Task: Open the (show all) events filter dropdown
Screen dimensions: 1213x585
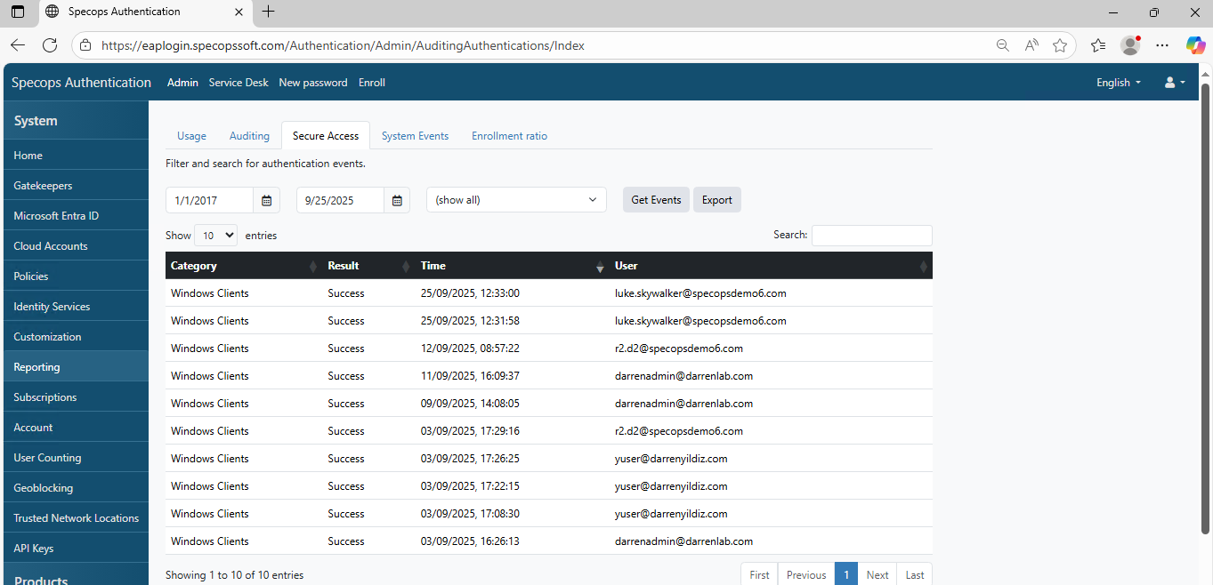Action: (x=515, y=200)
